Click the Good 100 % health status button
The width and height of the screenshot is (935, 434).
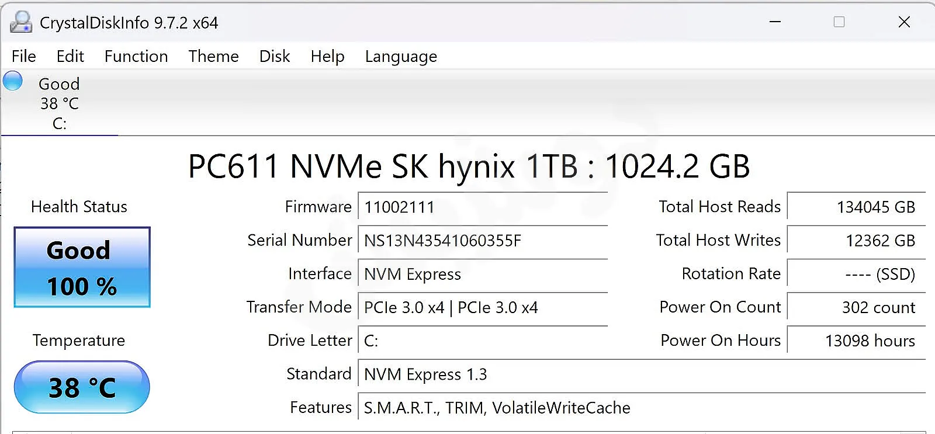pos(82,267)
